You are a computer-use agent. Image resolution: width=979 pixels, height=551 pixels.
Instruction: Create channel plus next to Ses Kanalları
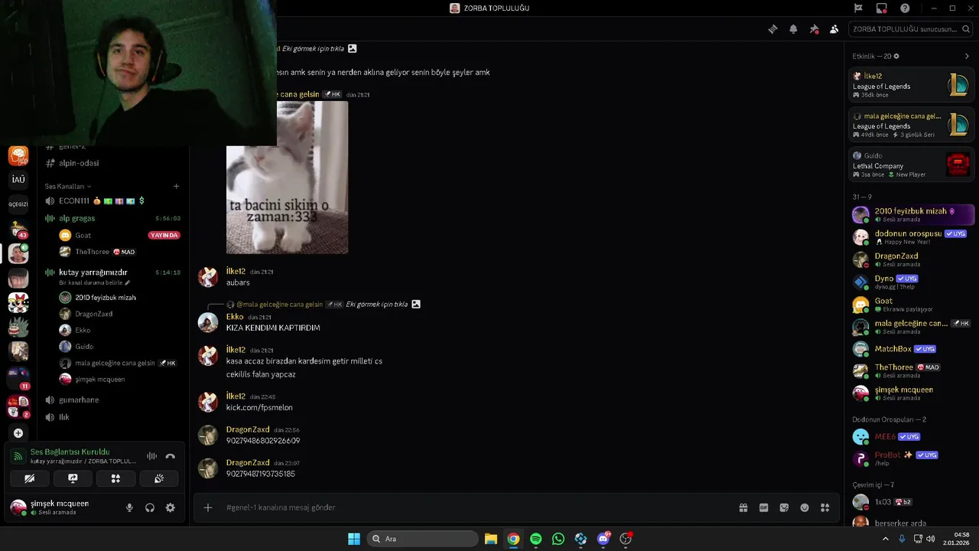click(176, 186)
